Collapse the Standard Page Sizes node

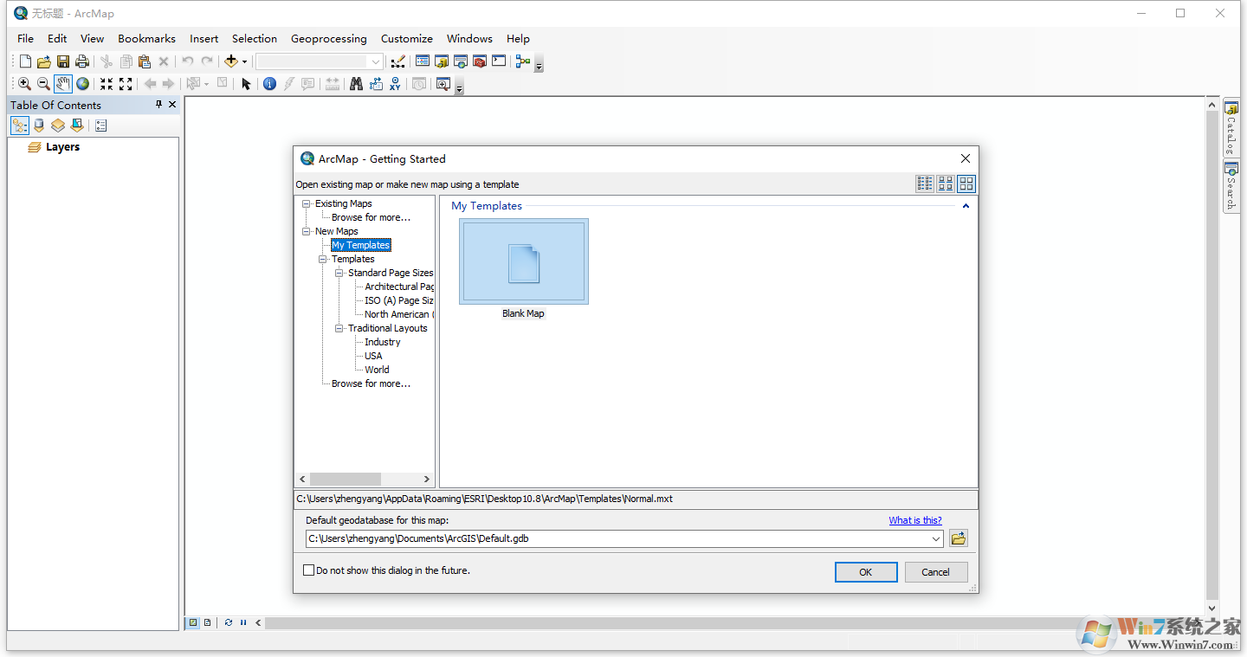(339, 273)
